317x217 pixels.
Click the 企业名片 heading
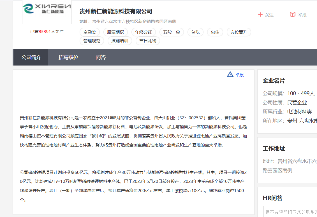[x=274, y=81]
